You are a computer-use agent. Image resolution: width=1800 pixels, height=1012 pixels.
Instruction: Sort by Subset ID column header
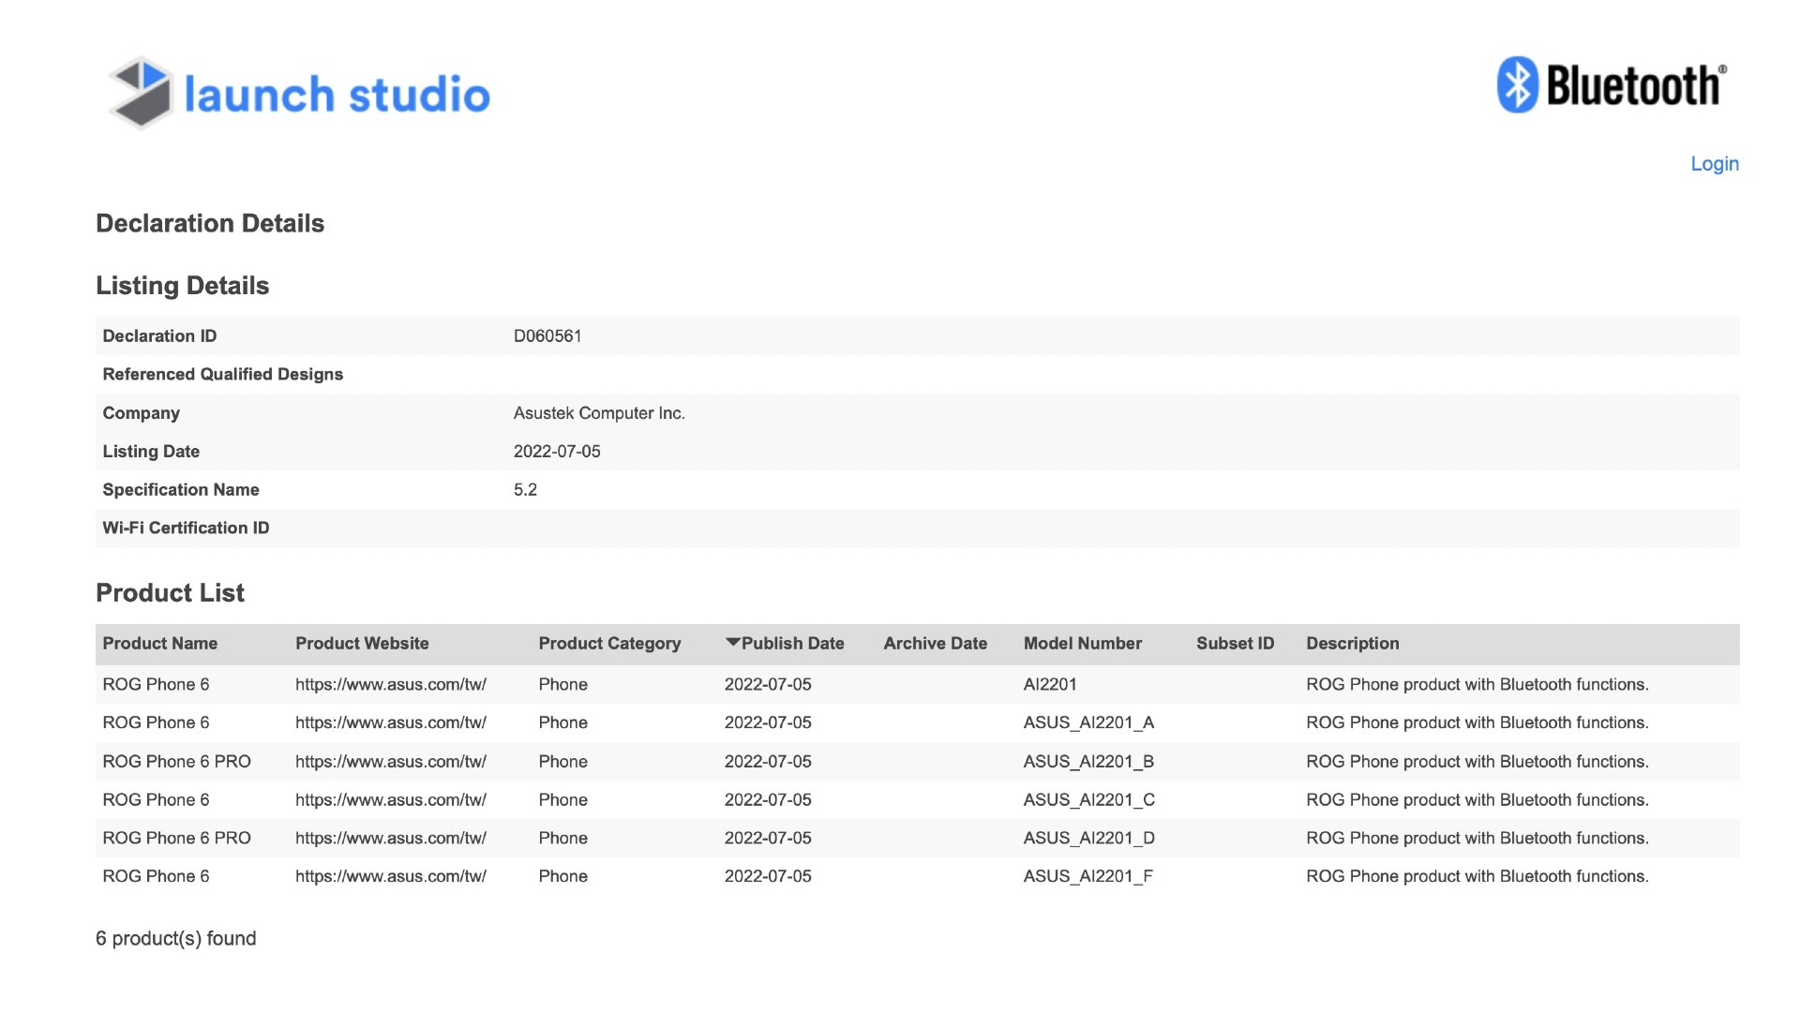click(1236, 644)
